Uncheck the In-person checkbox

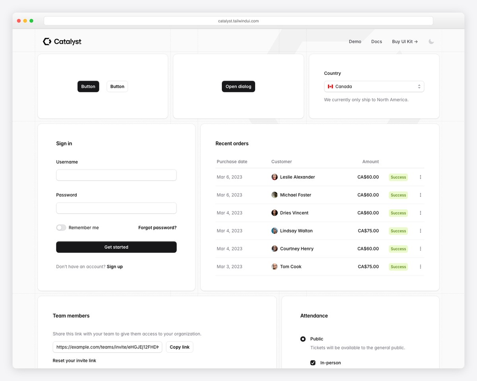313,363
